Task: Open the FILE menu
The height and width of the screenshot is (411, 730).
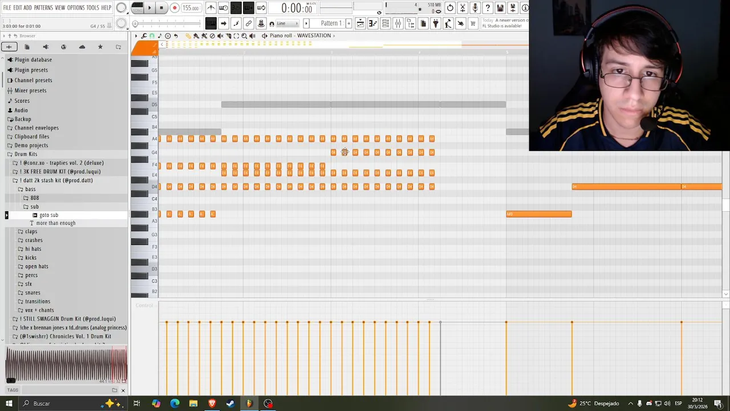Action: [7, 8]
